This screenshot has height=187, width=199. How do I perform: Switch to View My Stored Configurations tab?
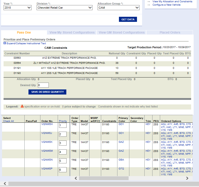(x=72, y=33)
